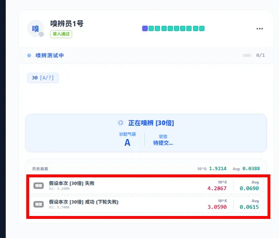The height and width of the screenshot is (238, 279).
Task: Click the 10^S value 1.9214
Action: (x=218, y=169)
